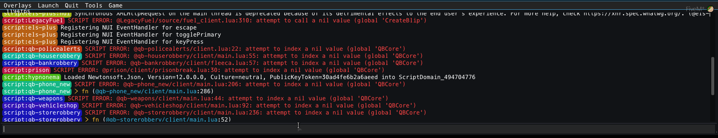Select the script:qb-bankrobbery blue tag

(40, 63)
